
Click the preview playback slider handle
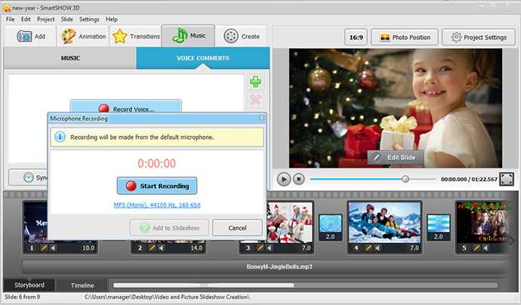pos(405,179)
